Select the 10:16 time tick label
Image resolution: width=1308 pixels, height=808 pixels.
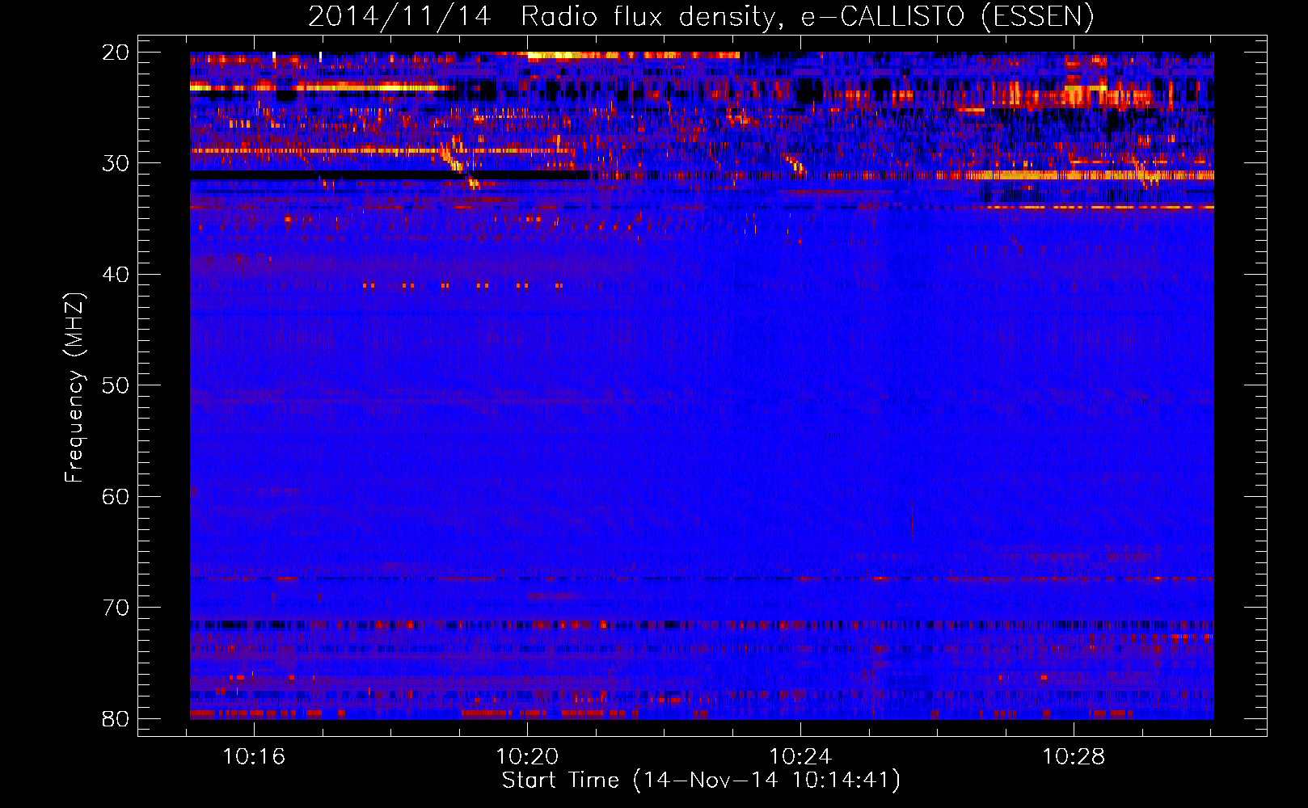coord(255,757)
